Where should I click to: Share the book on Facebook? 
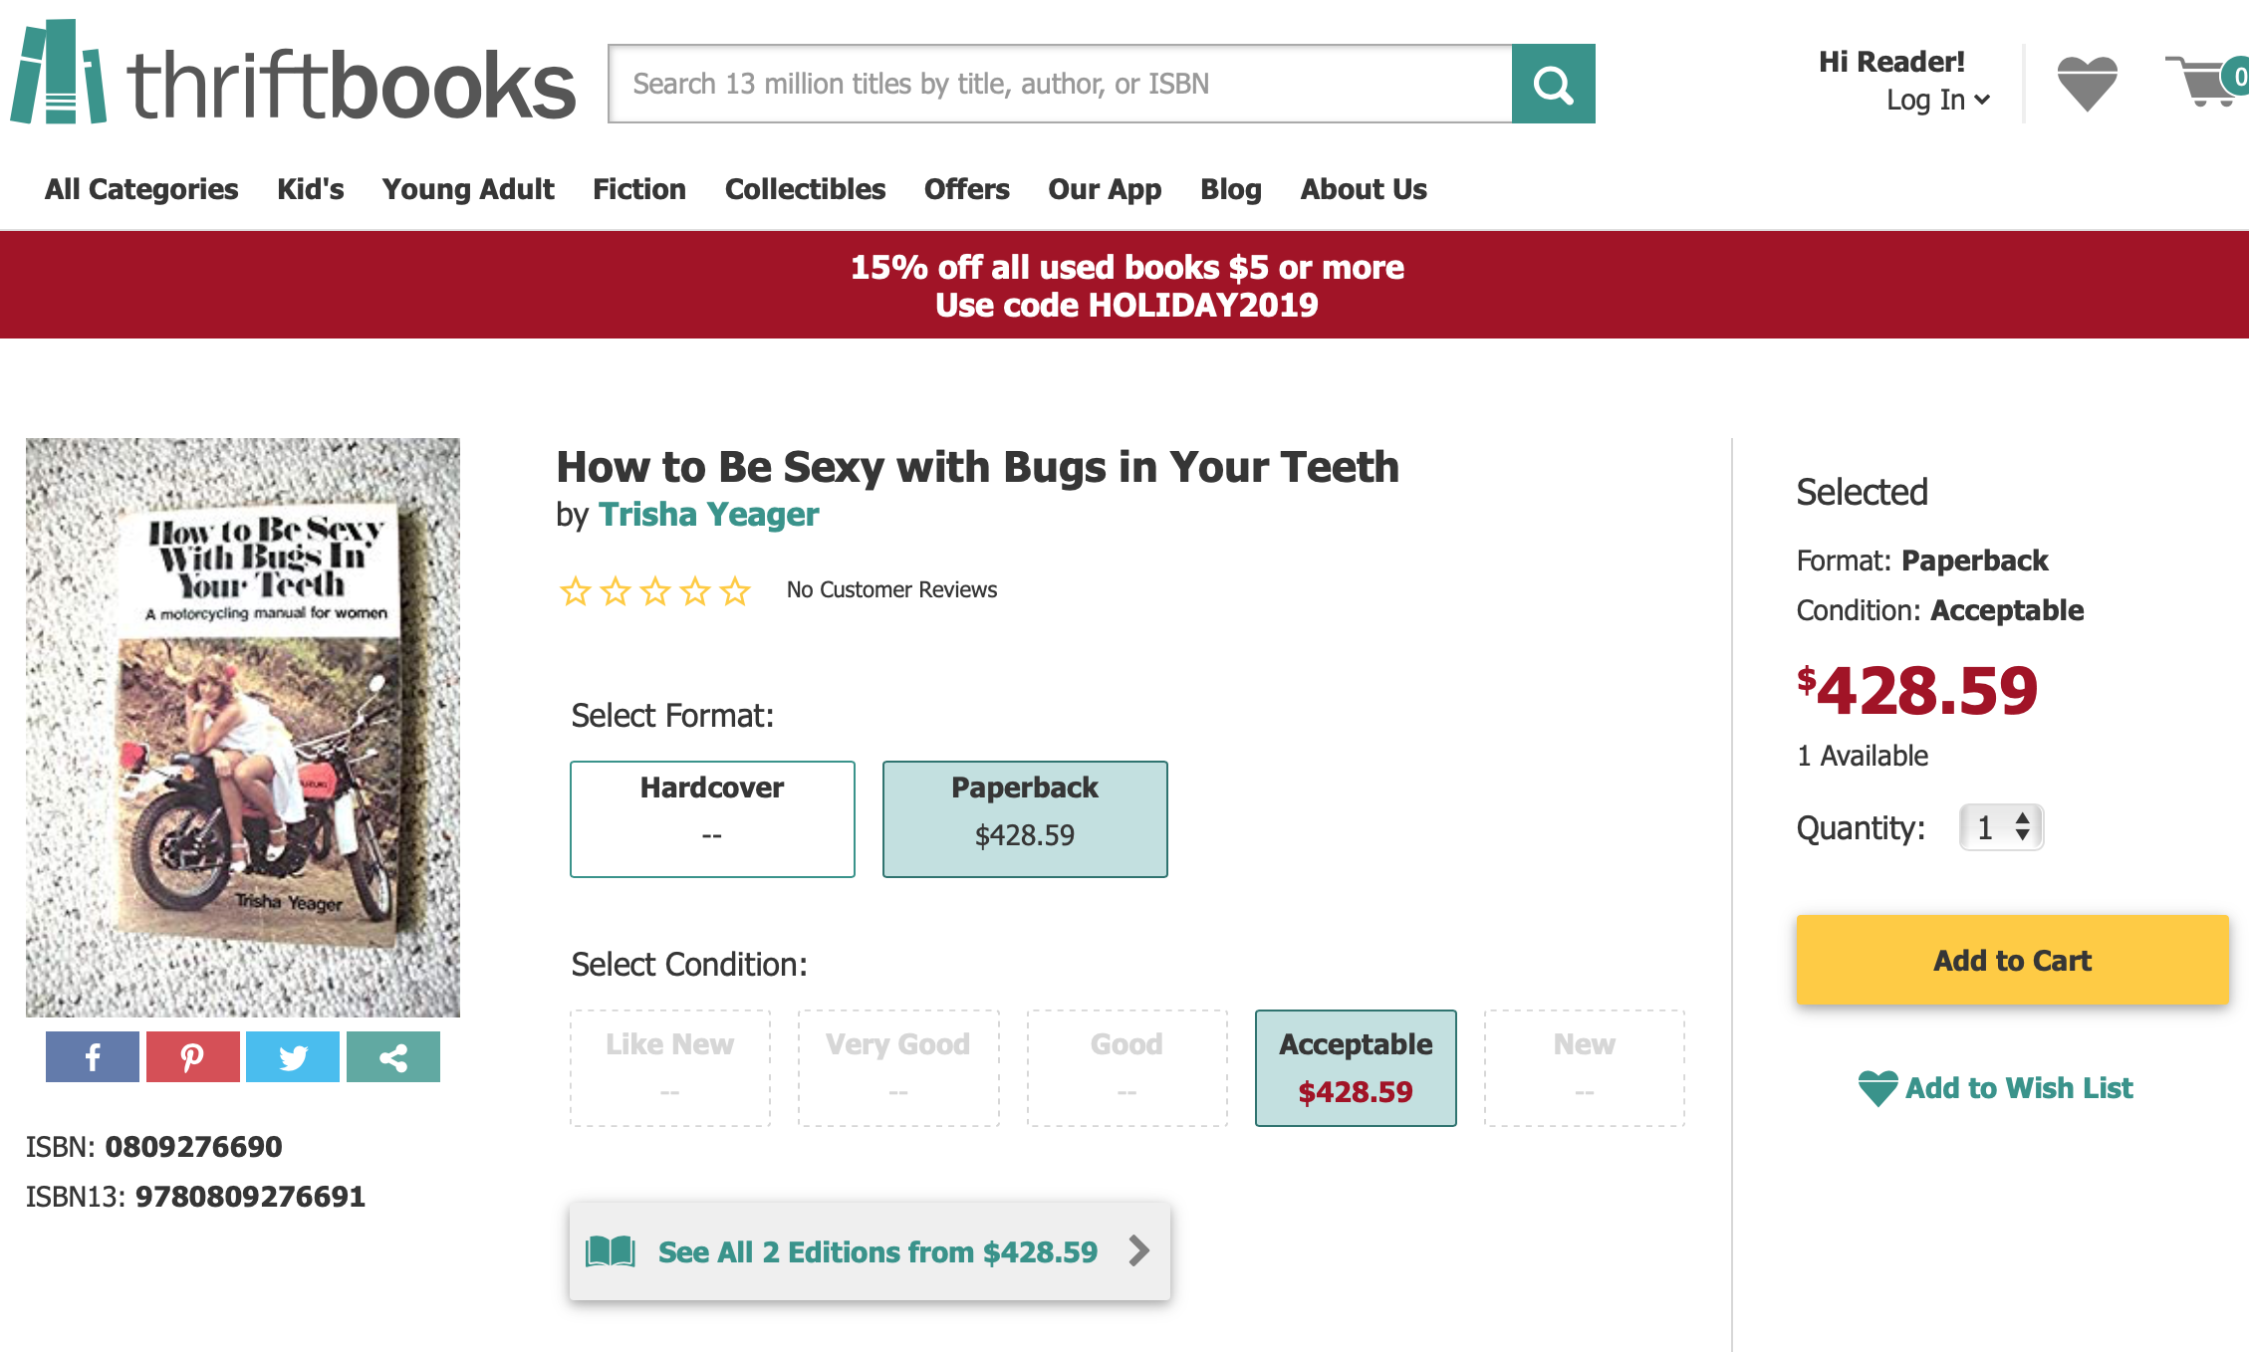point(93,1056)
